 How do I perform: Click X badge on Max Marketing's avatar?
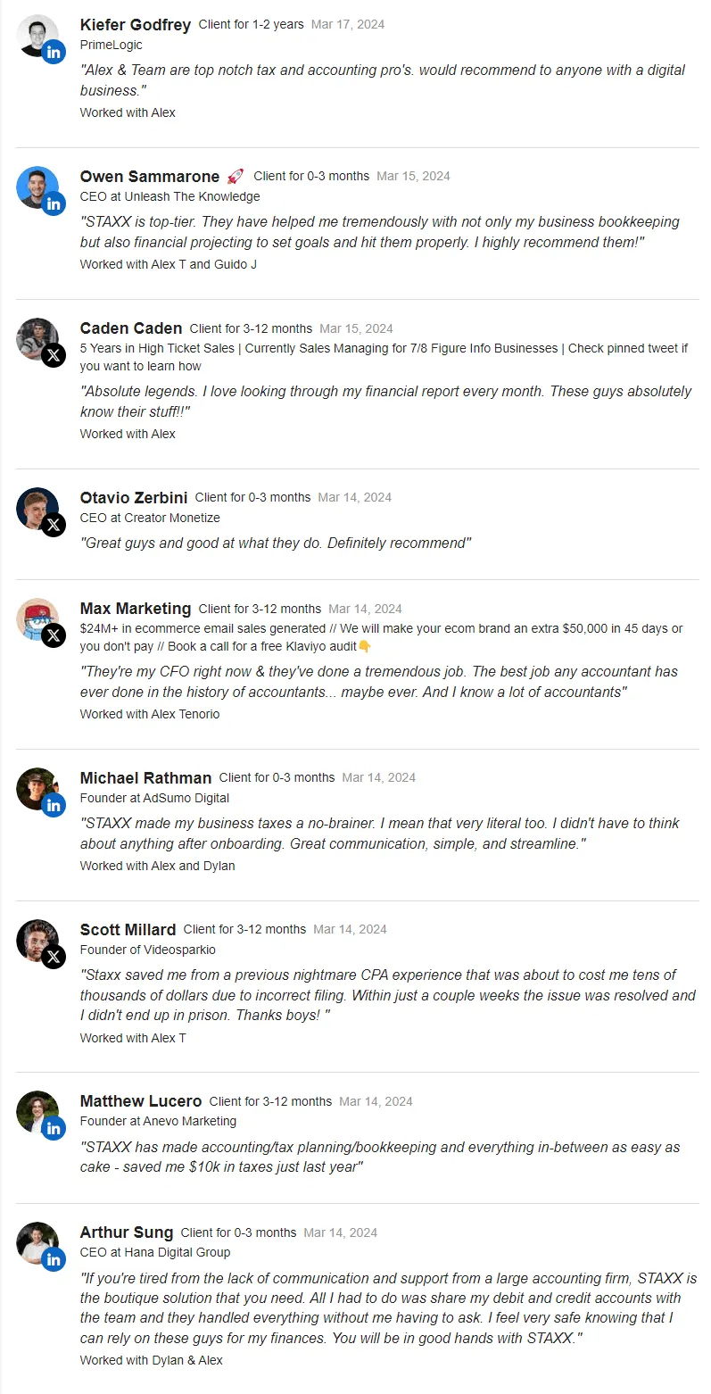coord(54,635)
